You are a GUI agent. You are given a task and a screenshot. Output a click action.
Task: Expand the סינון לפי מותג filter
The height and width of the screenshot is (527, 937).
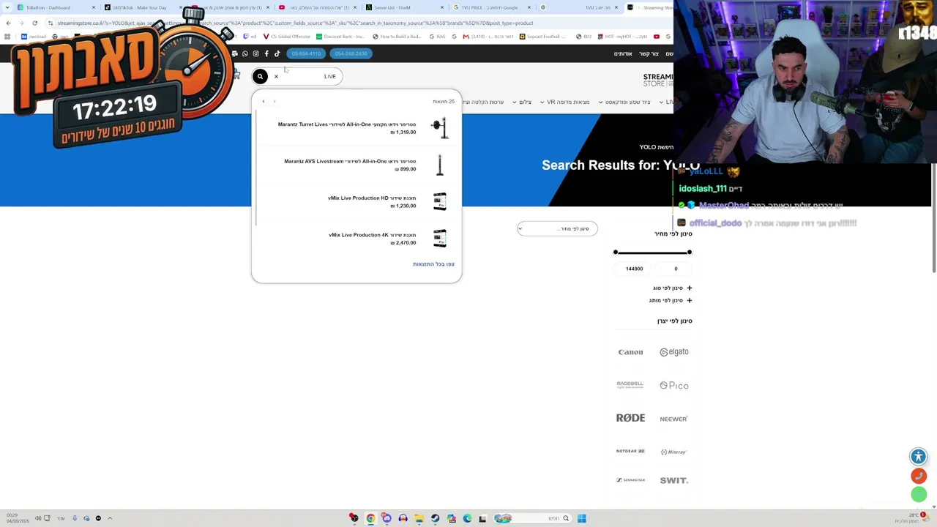point(670,300)
